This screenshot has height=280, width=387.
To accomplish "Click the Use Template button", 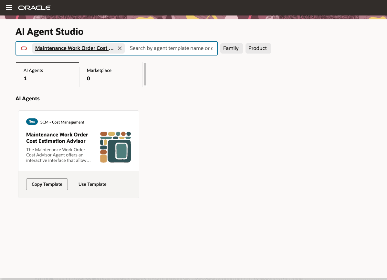I will (x=92, y=184).
